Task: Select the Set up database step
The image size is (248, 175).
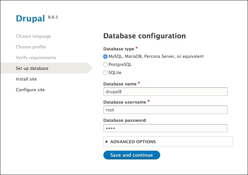Action: pos(46,68)
